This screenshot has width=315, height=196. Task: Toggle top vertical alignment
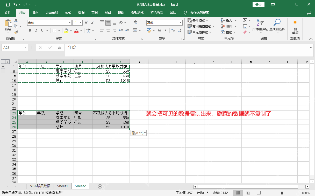coord(102,22)
